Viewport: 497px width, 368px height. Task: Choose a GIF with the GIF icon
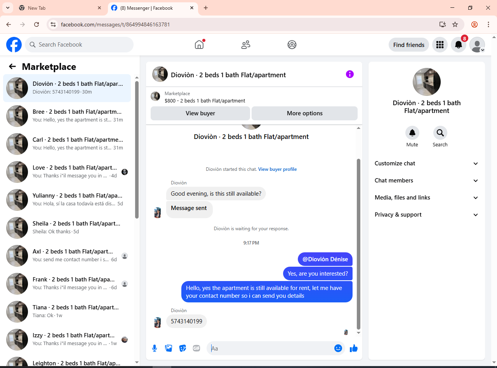[x=196, y=348]
